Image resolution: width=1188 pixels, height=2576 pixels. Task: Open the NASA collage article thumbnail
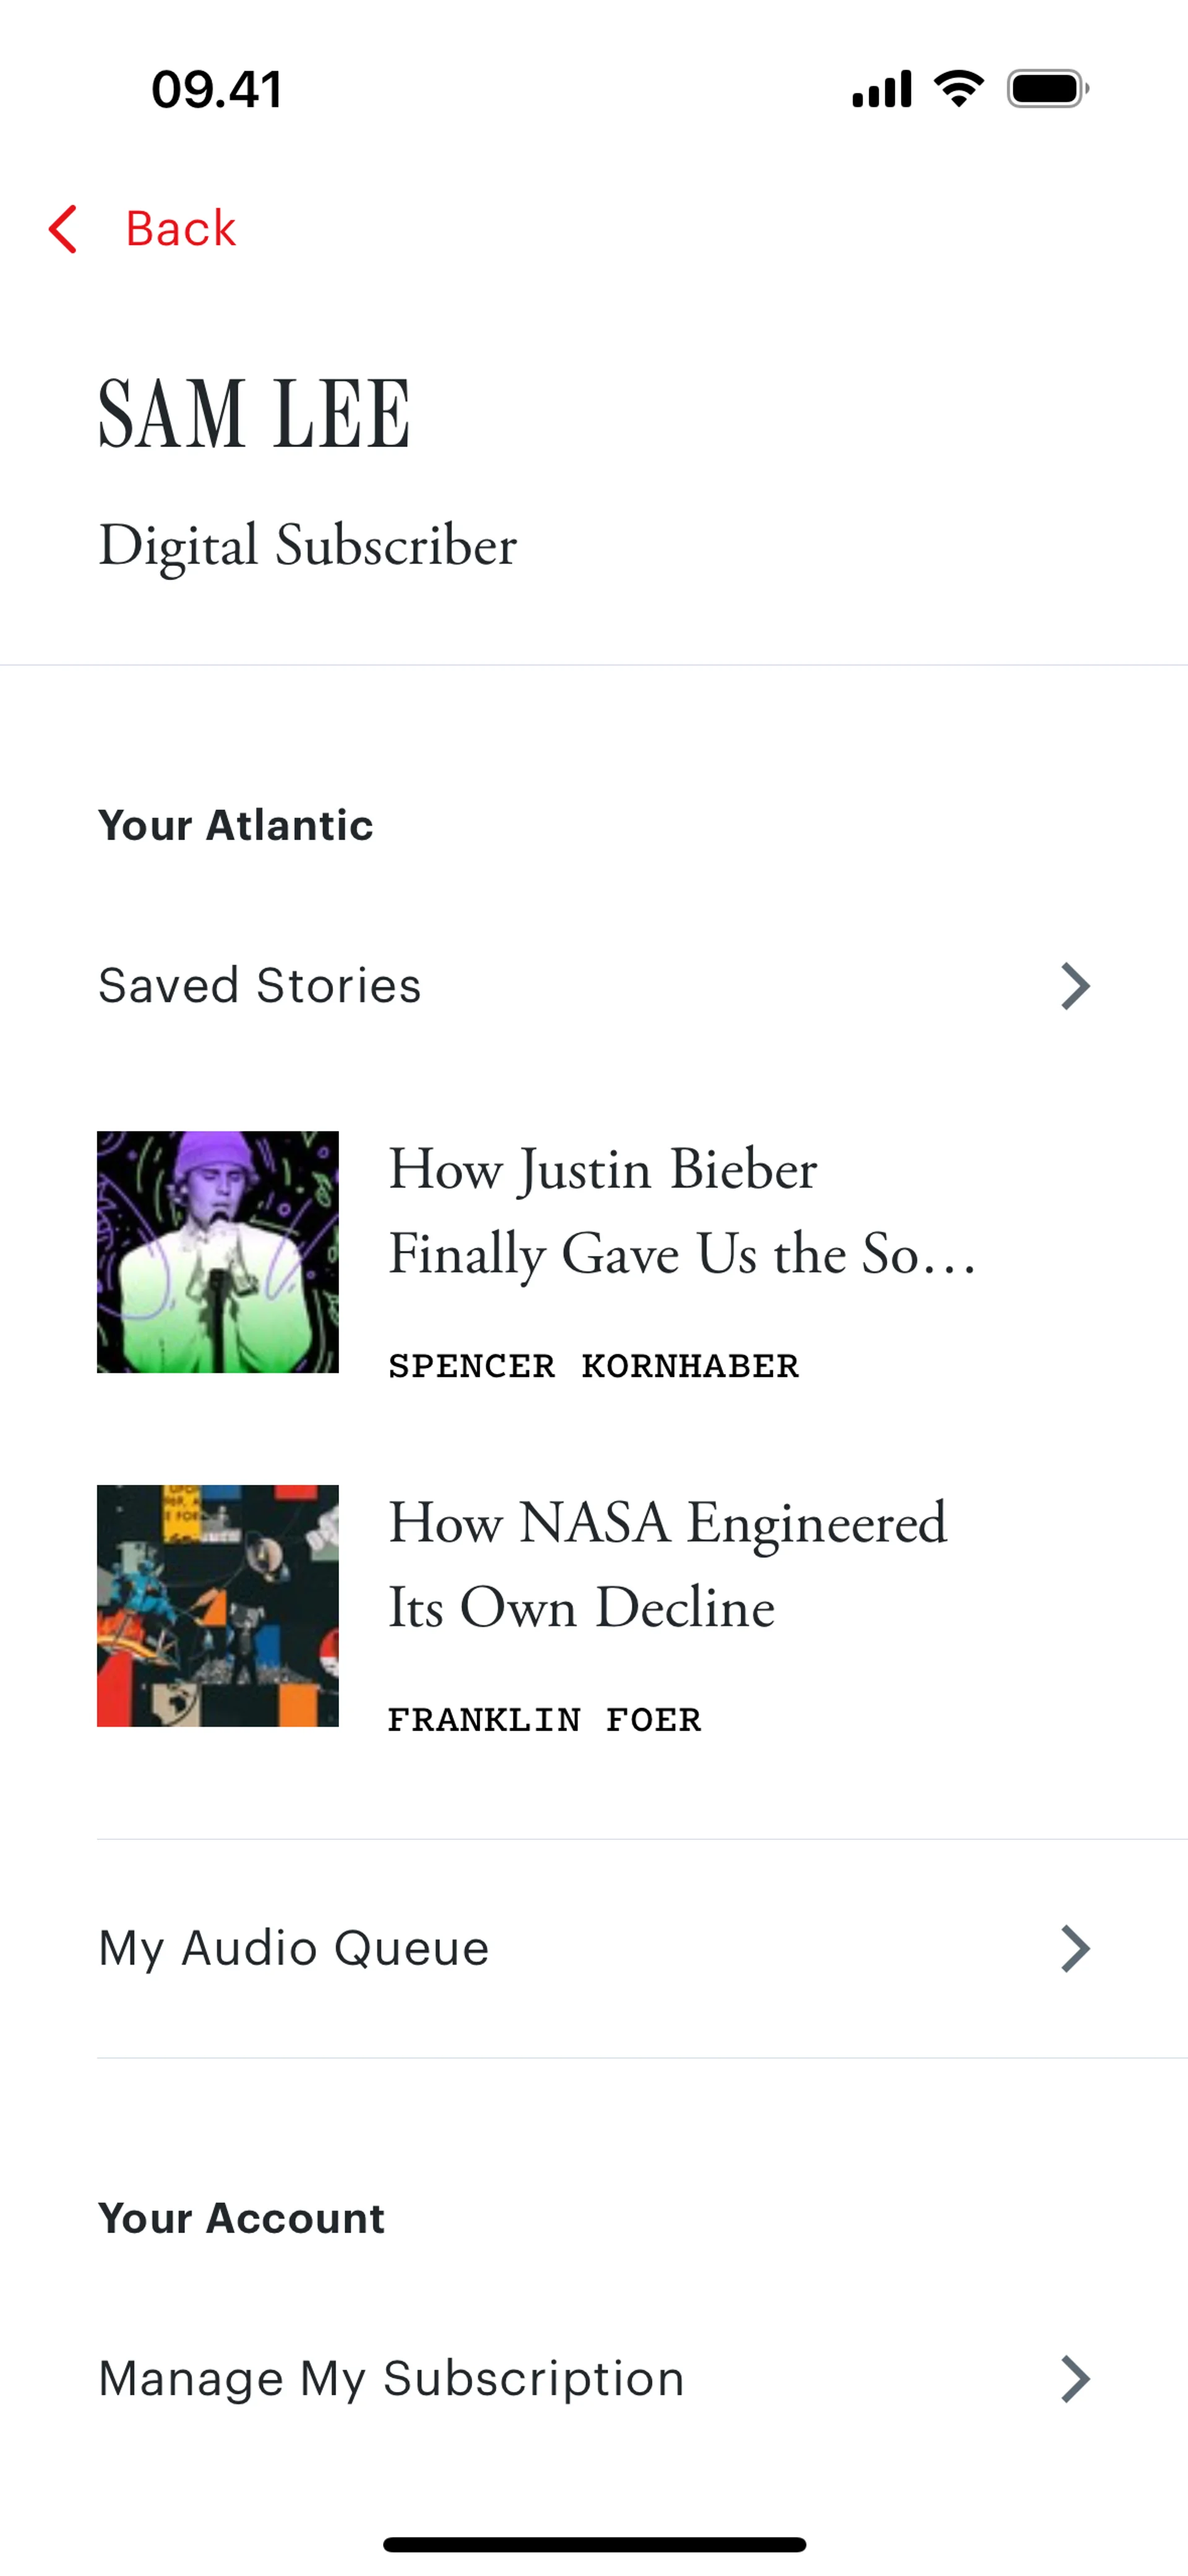[218, 1606]
